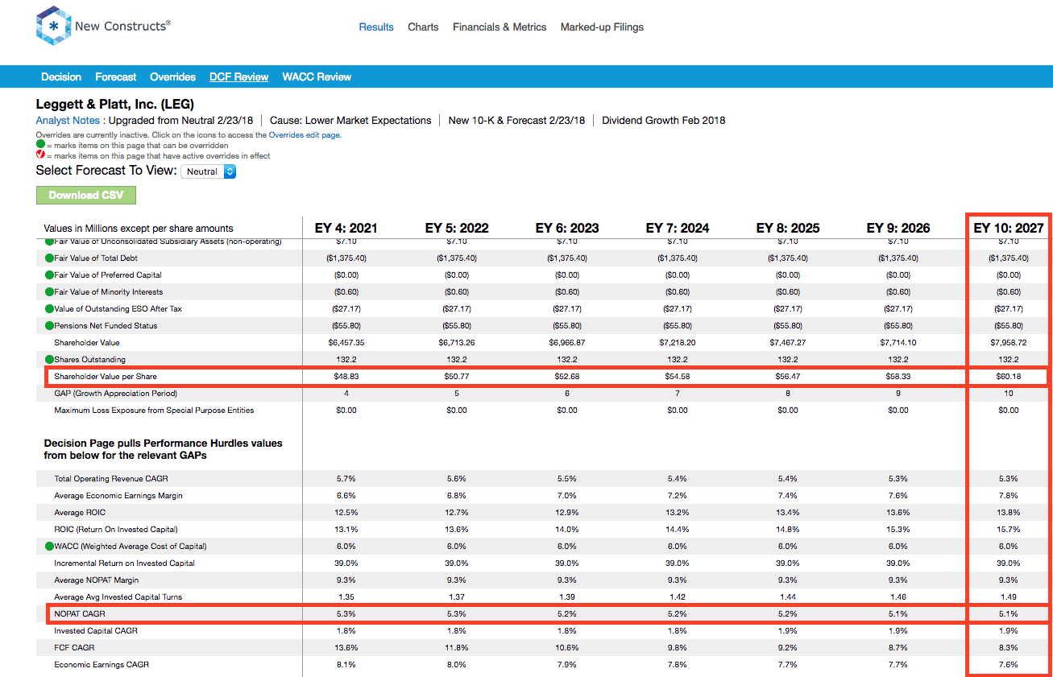Open the Analyst Notes link
1053x677 pixels.
coord(68,121)
